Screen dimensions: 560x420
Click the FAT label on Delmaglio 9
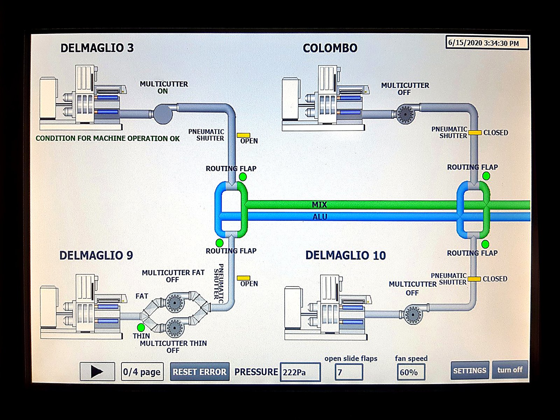142,296
